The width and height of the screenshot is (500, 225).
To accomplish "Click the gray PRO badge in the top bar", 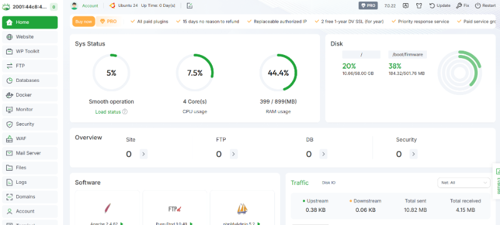I will tap(368, 6).
